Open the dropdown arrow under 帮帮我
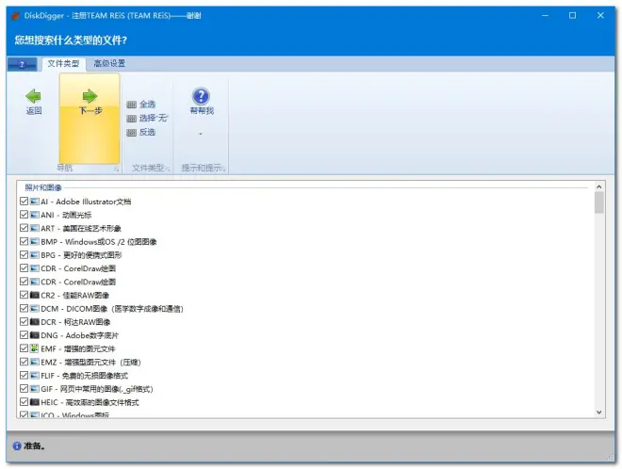The height and width of the screenshot is (469, 622). 201,134
